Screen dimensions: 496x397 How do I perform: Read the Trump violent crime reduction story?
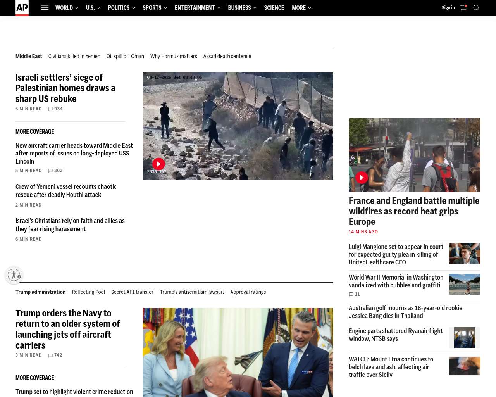click(x=74, y=392)
